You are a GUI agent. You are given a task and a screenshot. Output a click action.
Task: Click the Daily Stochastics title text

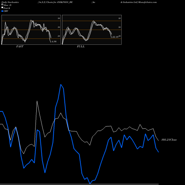pyautogui.click(x=10, y=2)
